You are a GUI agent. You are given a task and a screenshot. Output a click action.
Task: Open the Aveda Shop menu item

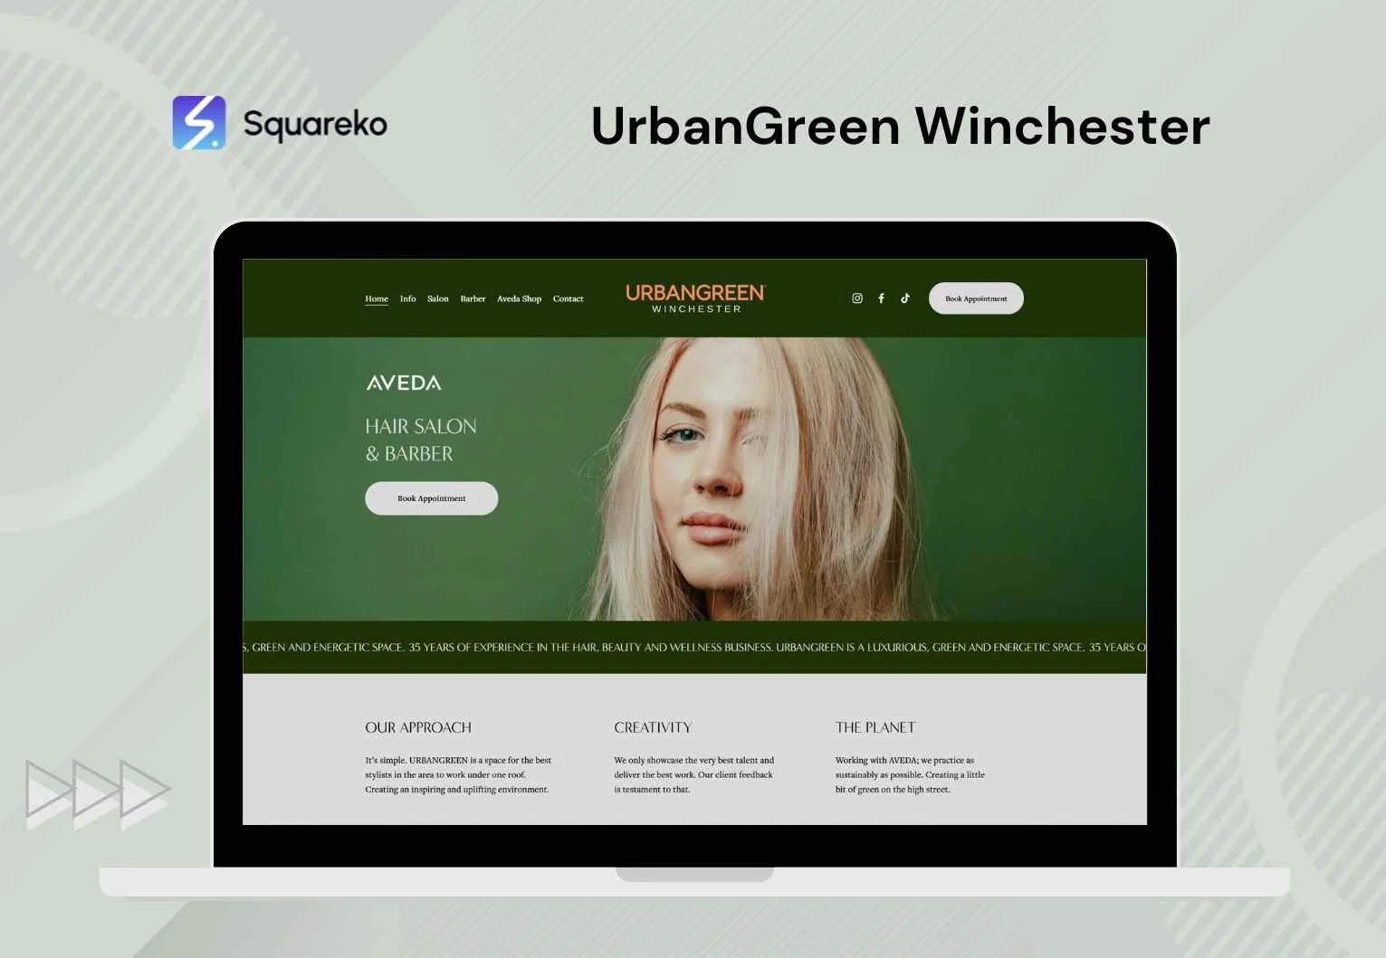point(519,299)
